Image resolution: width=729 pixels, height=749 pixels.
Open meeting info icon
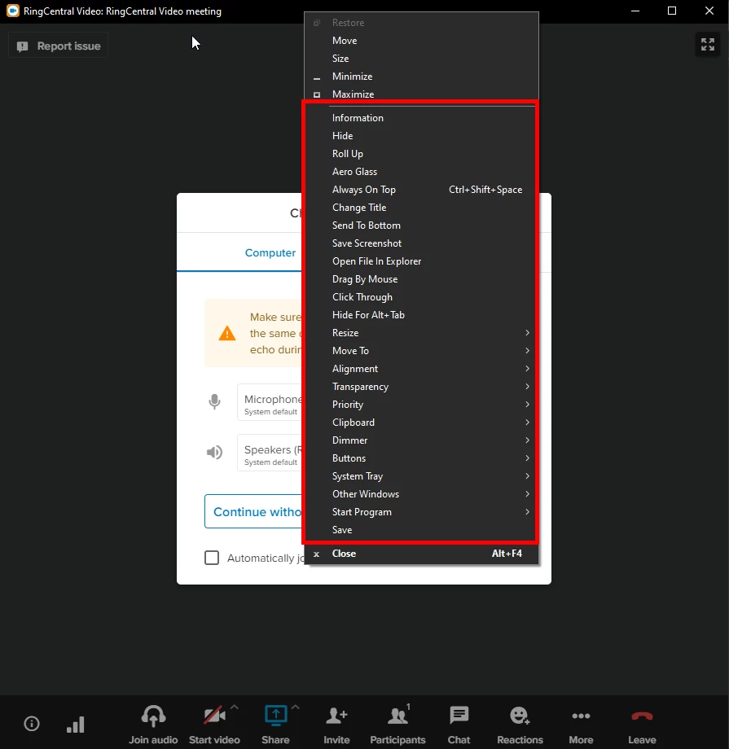click(x=32, y=723)
